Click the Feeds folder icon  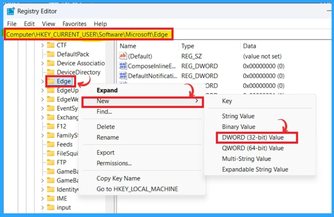pos(51,144)
